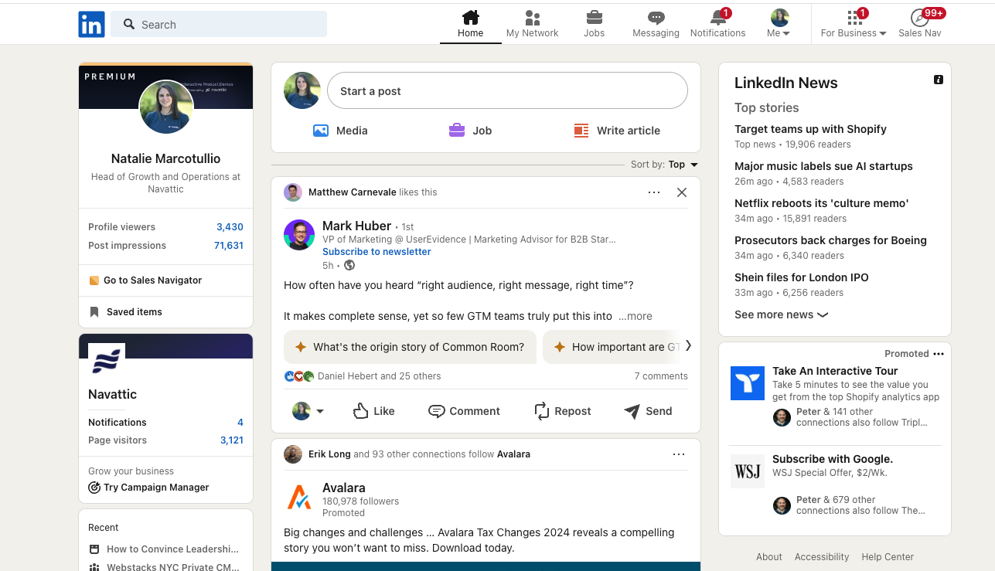Click Triple Whale ad logo icon
The image size is (995, 571).
tap(747, 383)
